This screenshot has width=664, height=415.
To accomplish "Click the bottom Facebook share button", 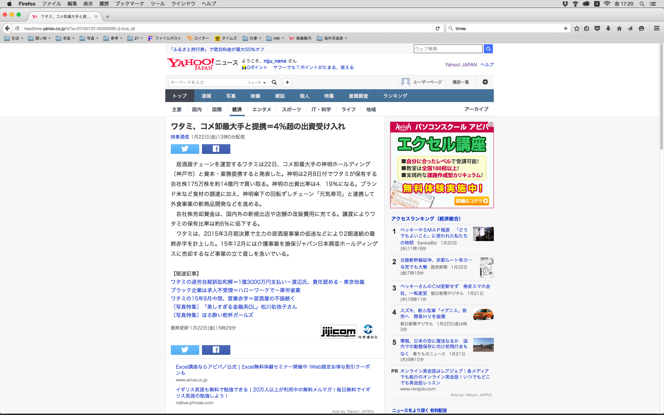I will pos(216,350).
